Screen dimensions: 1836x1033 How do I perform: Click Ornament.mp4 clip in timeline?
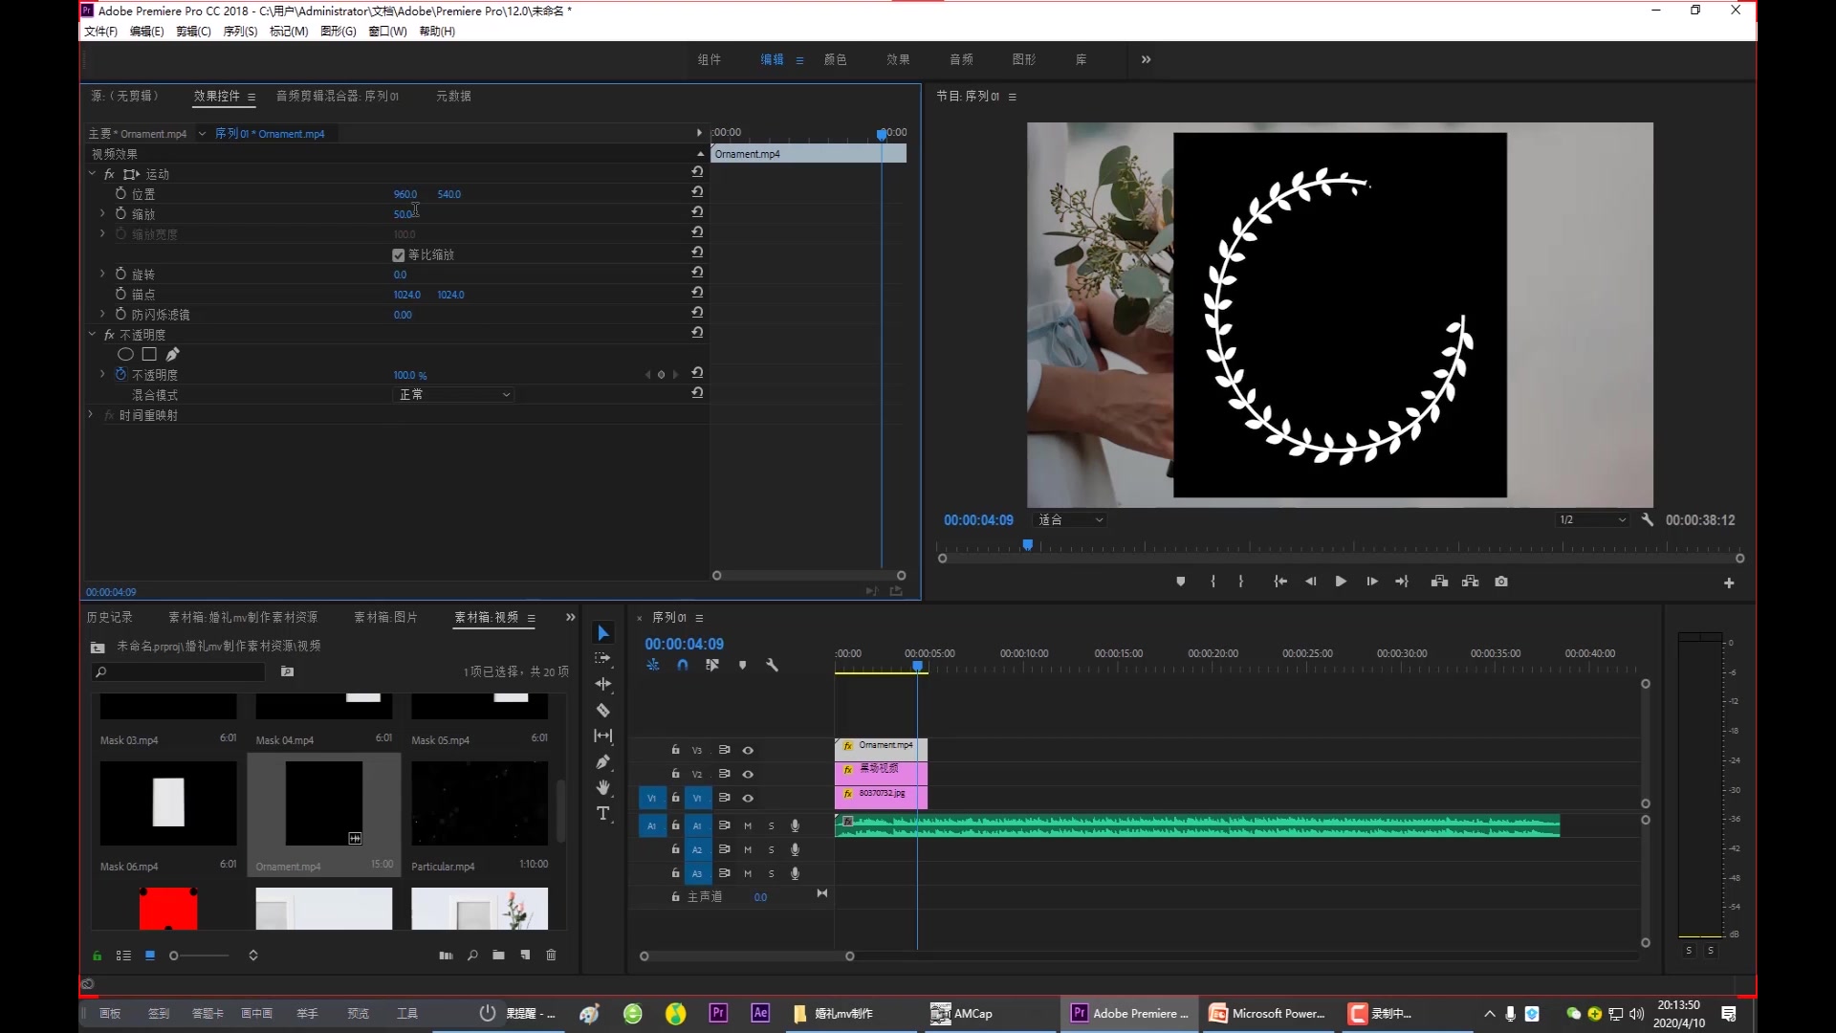879,744
